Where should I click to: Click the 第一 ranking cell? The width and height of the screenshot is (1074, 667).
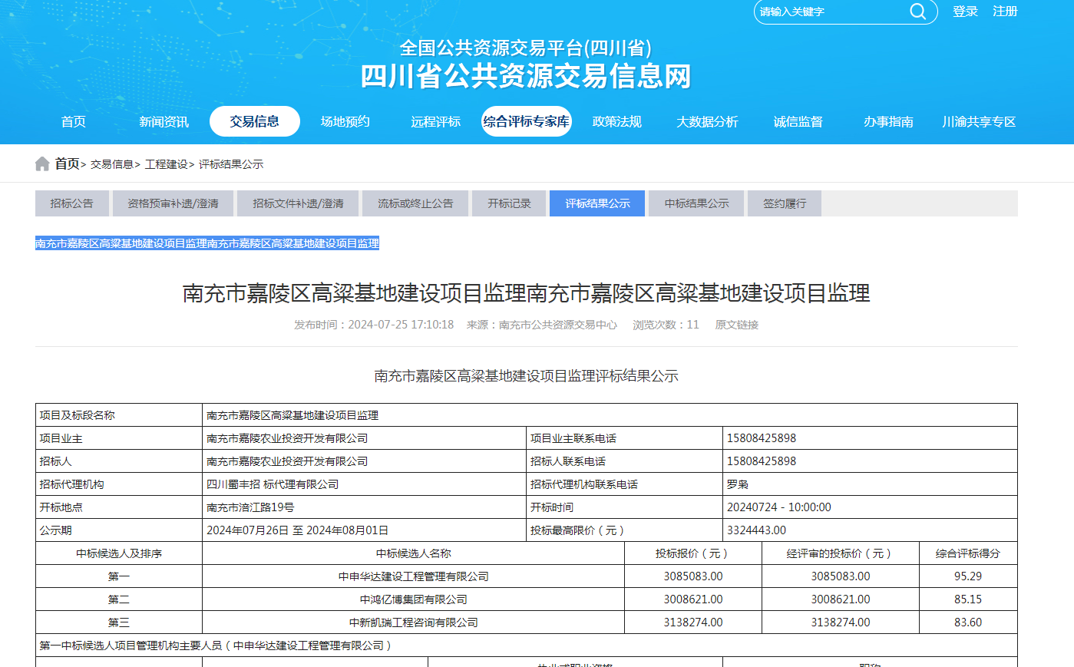point(119,576)
